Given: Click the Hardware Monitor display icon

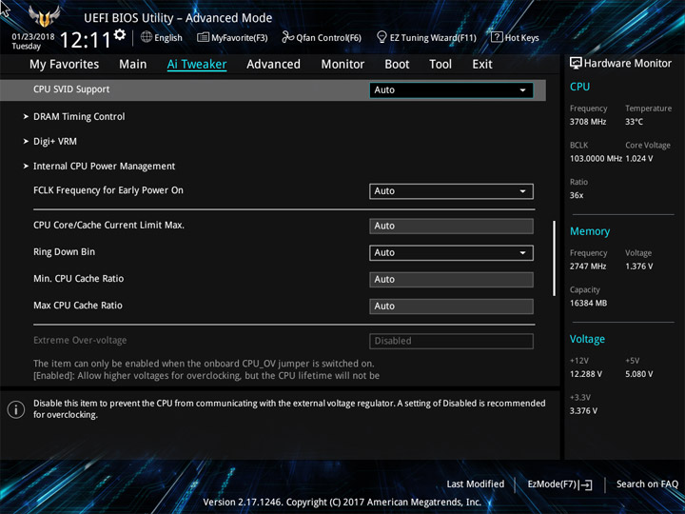Looking at the screenshot, I should [x=576, y=63].
